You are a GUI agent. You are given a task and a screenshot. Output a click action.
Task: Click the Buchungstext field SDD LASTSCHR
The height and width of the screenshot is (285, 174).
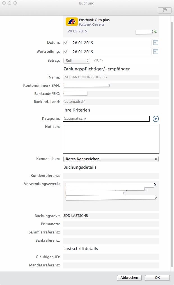pos(111,216)
